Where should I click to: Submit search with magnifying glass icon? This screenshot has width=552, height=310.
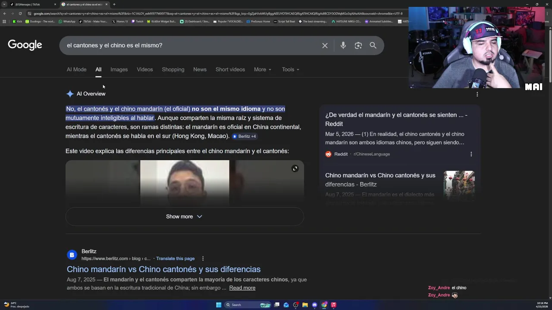373,45
